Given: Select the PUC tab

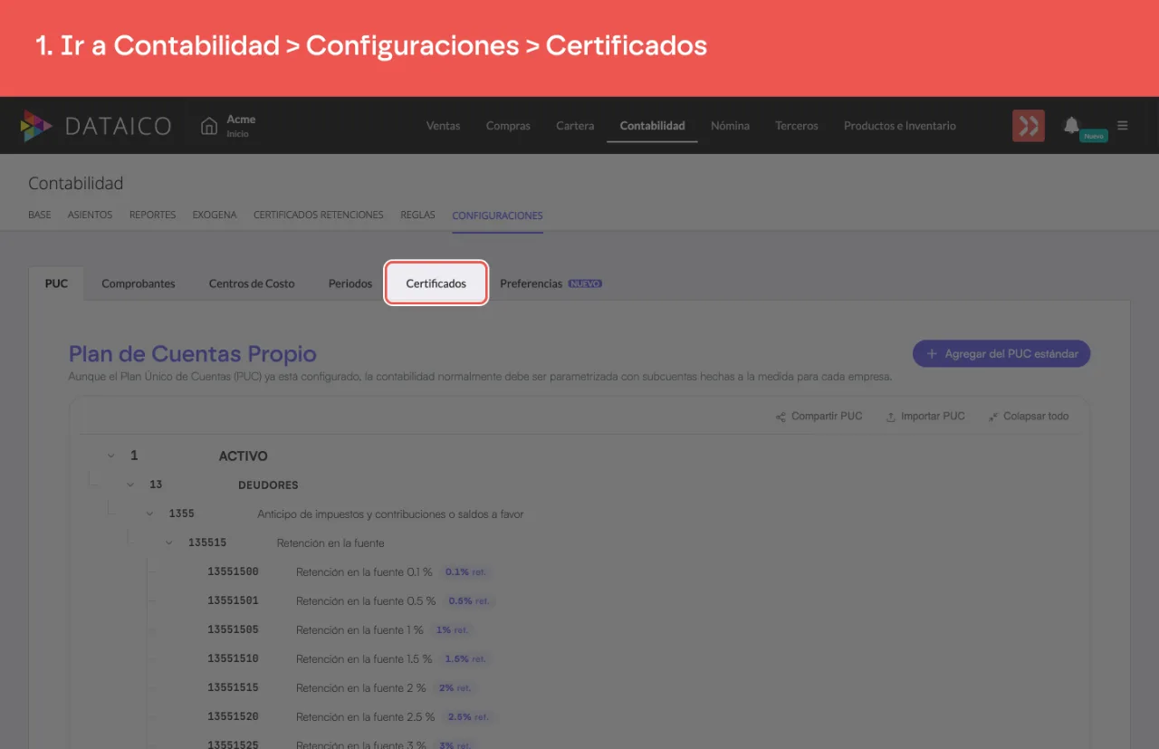Looking at the screenshot, I should 56,283.
